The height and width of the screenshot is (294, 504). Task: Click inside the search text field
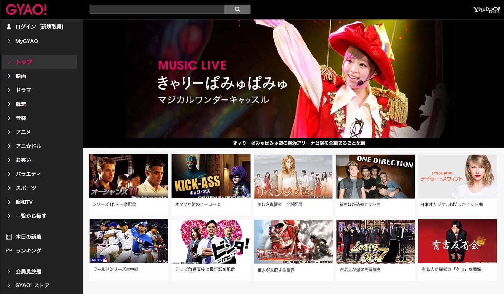157,9
